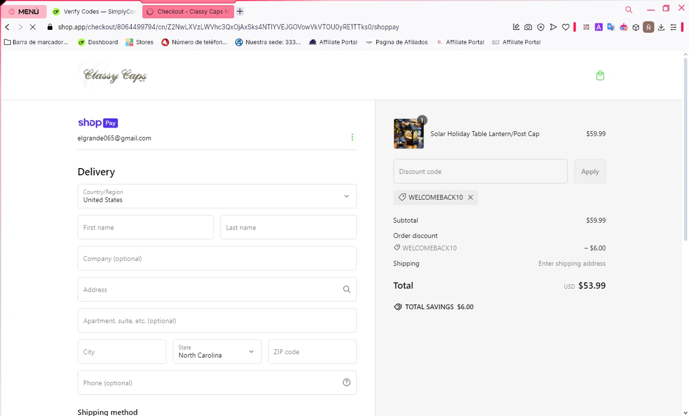The width and height of the screenshot is (689, 416).
Task: Click the Last name field
Action: [x=288, y=227]
